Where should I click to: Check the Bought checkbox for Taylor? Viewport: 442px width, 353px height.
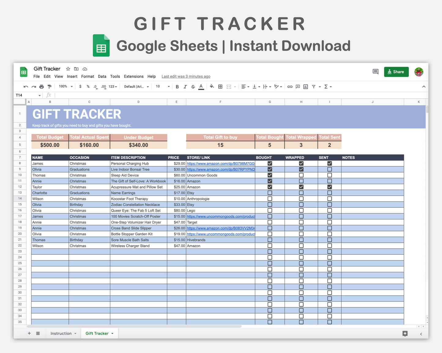(269, 187)
